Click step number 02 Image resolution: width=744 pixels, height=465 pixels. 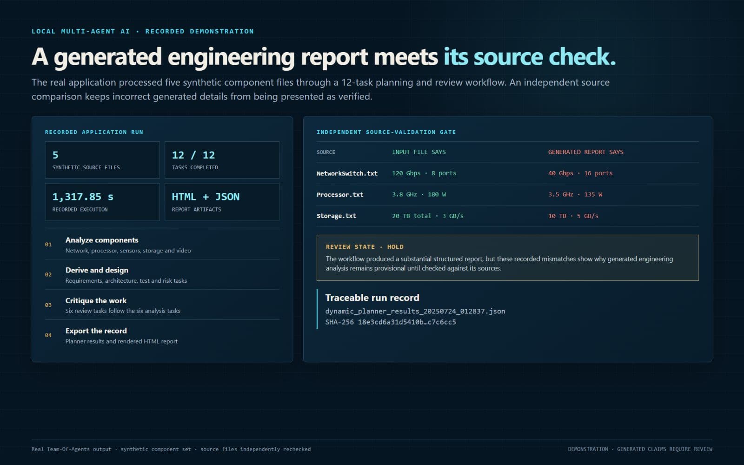[x=48, y=275]
